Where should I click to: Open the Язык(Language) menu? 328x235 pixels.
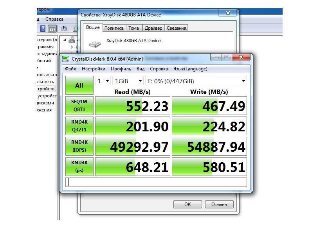[190, 69]
